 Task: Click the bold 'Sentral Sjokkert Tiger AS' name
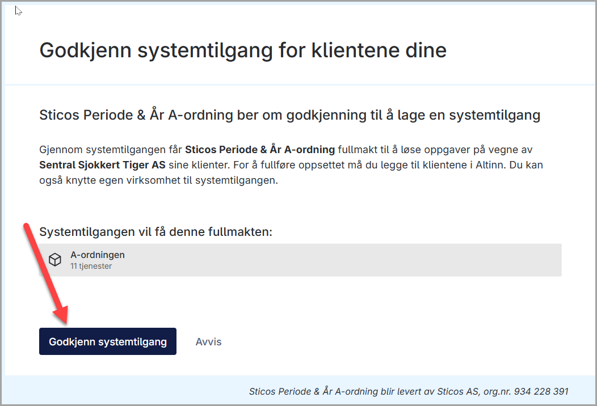click(102, 165)
